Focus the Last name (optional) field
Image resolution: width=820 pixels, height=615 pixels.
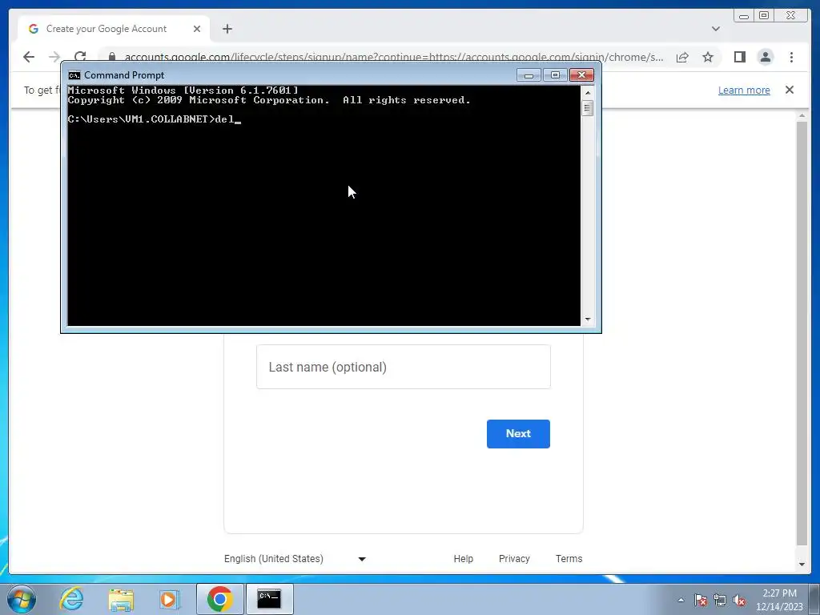point(404,367)
